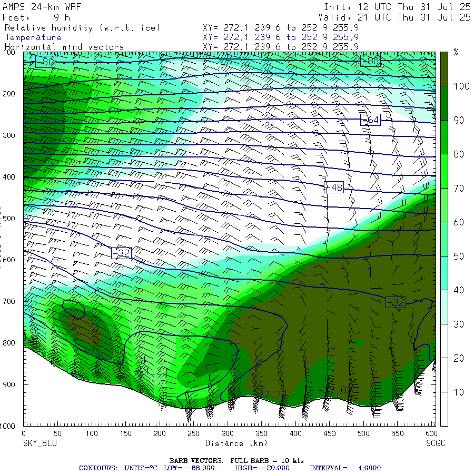Click the 1000 pressure tick label
The image size is (474, 474).
pyautogui.click(x=7, y=426)
